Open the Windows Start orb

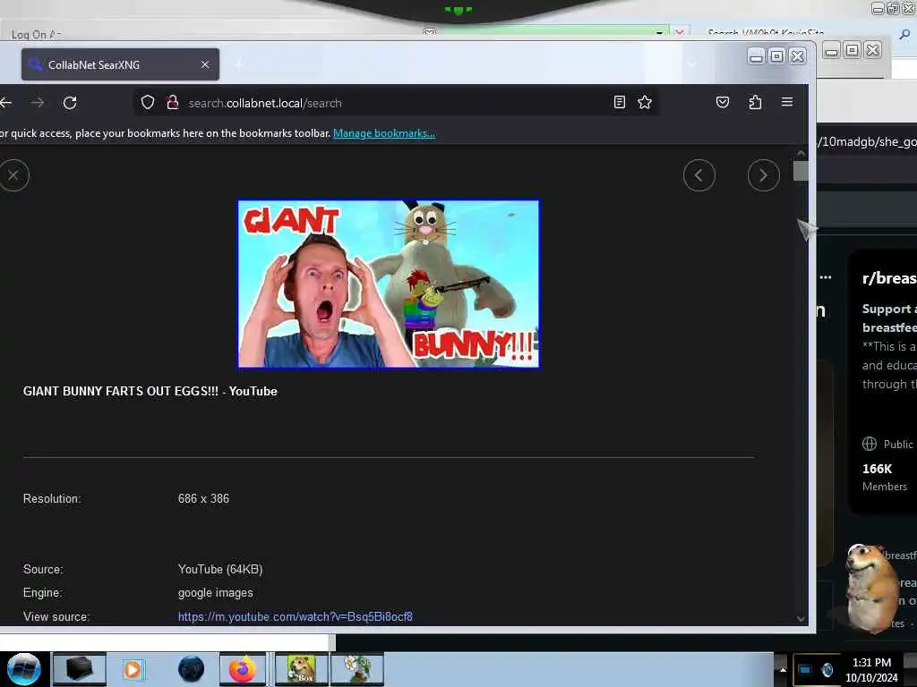[23, 669]
